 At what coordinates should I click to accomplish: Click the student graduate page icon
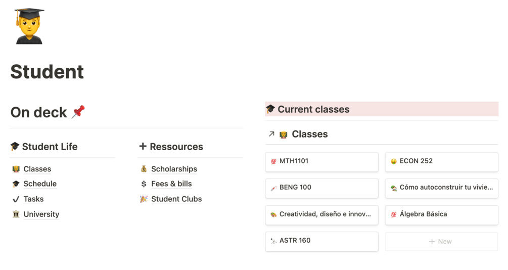29,26
